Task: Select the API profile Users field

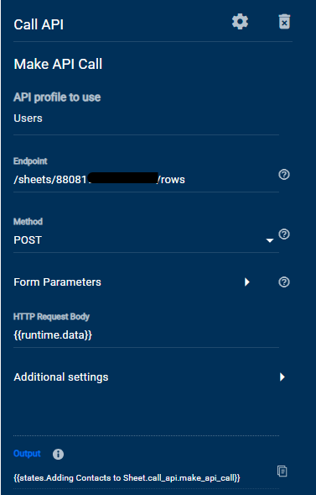Action: 146,118
